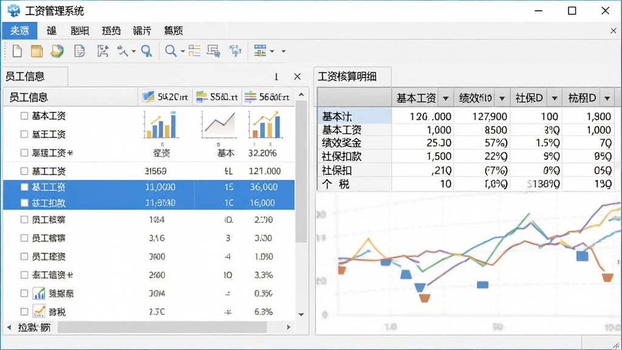Image resolution: width=622 pixels, height=350 pixels.
Task: Open the filter dropdown between 基本工资 and 社保D
Action: click(x=502, y=98)
